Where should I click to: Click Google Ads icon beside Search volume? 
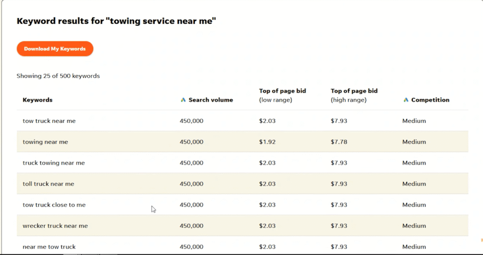tap(183, 100)
